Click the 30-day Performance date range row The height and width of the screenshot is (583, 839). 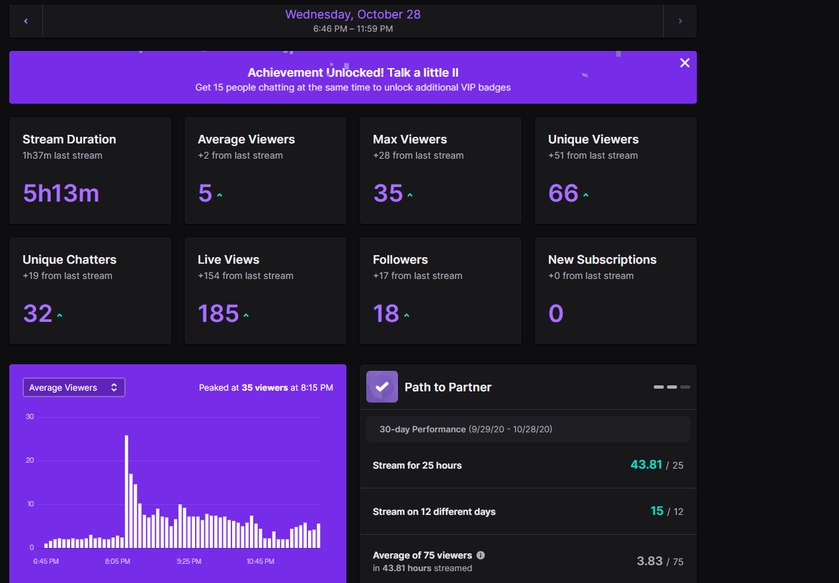tap(528, 429)
